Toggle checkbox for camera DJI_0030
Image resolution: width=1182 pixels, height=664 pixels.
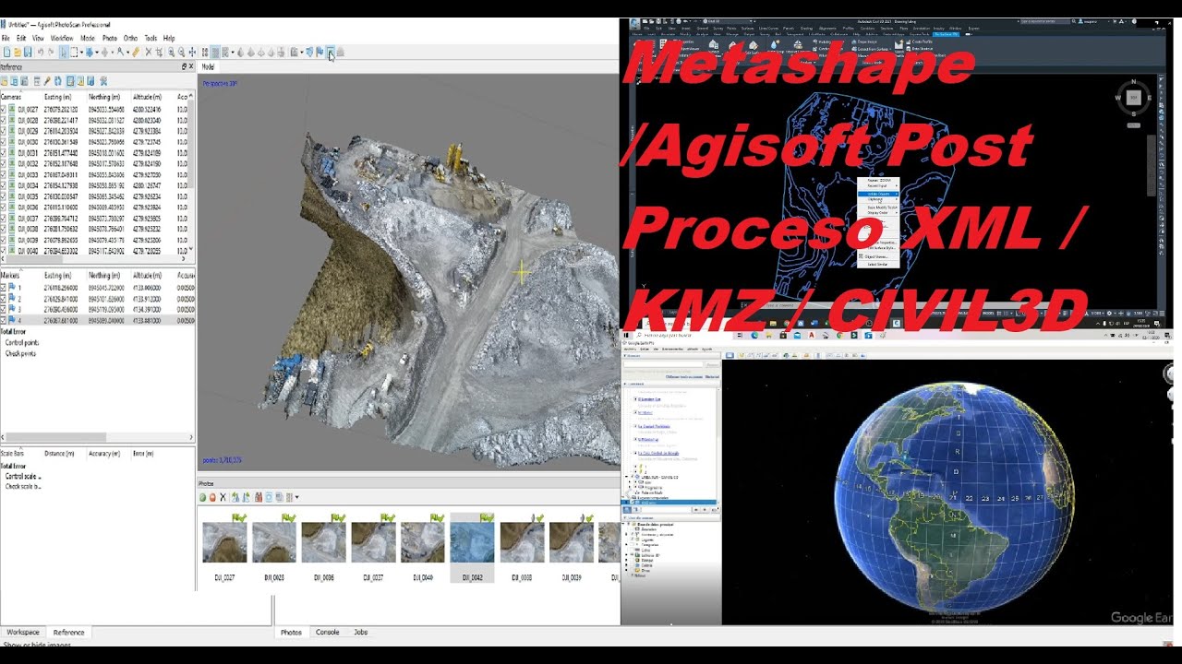click(x=4, y=142)
